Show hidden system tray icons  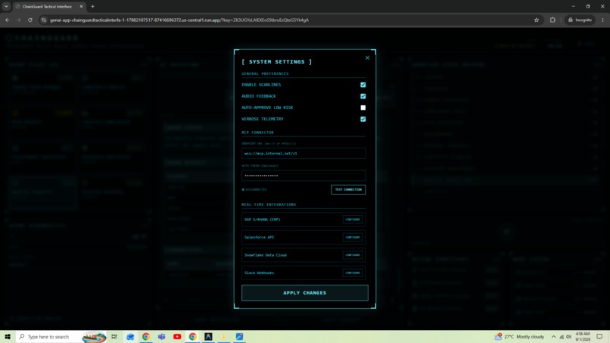(x=553, y=337)
